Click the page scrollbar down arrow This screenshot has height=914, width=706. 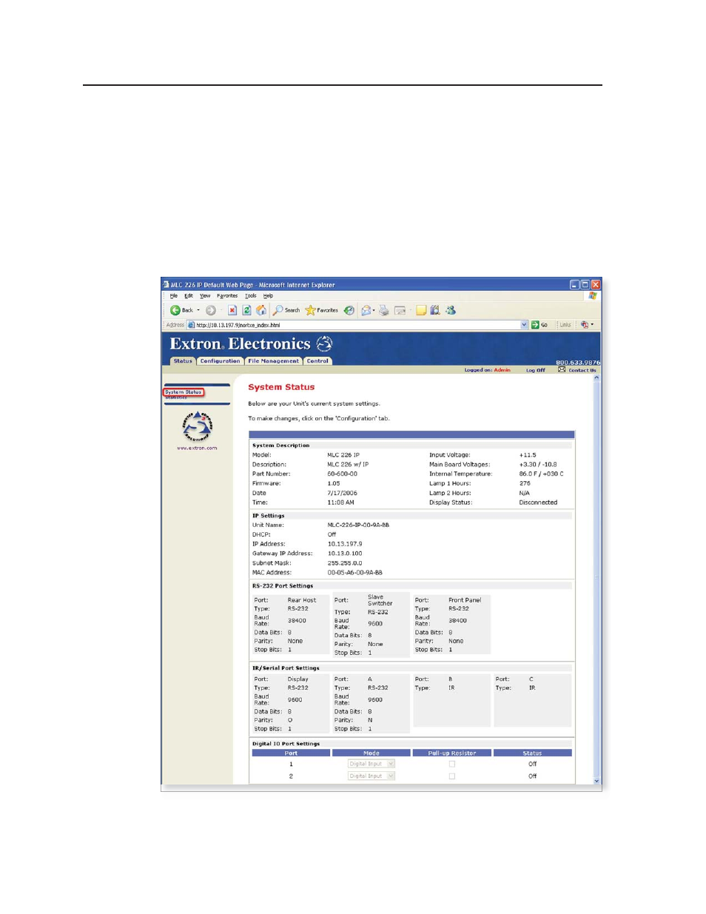tap(596, 781)
